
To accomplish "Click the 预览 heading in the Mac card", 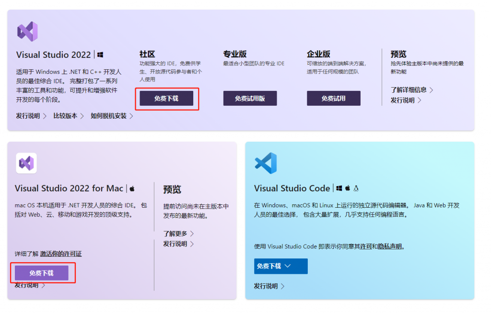I will 172,190.
